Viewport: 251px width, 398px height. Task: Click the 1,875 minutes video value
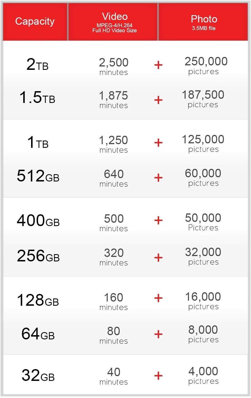(x=113, y=99)
